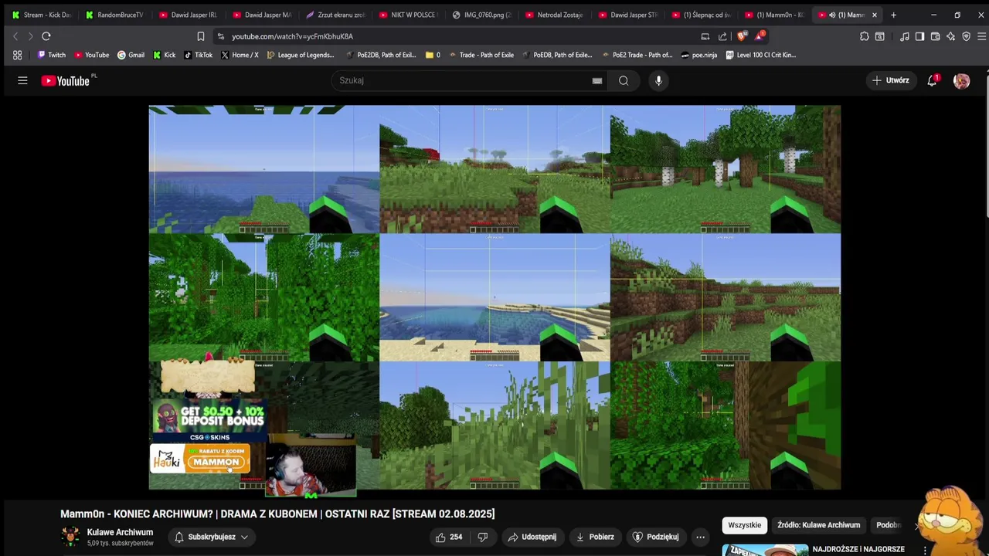Image resolution: width=989 pixels, height=556 pixels.
Task: Click the share-page icon in the address bar
Action: click(722, 36)
